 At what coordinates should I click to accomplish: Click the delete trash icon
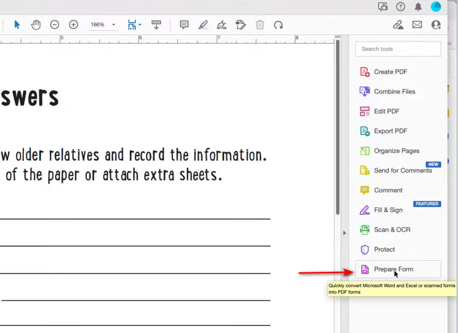[x=260, y=24]
